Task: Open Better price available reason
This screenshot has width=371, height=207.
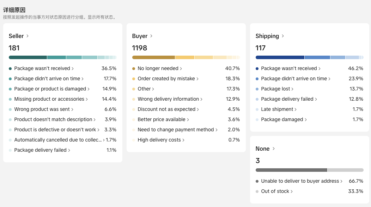Action: coord(163,120)
